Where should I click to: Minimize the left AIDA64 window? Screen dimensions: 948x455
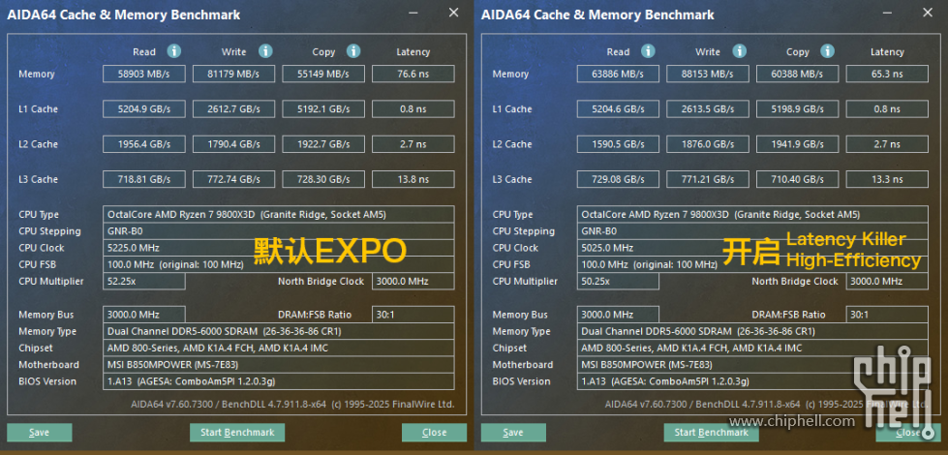tap(413, 13)
